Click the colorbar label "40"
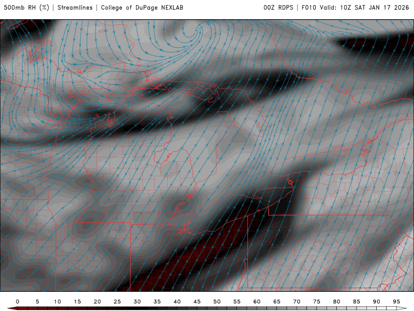This screenshot has width=414, height=311. [x=177, y=302]
